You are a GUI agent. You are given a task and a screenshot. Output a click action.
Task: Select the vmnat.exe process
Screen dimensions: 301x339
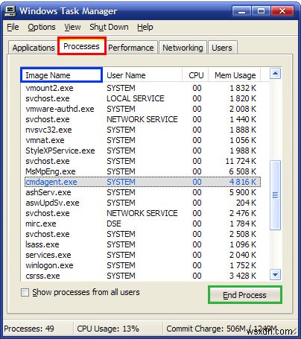pos(142,140)
